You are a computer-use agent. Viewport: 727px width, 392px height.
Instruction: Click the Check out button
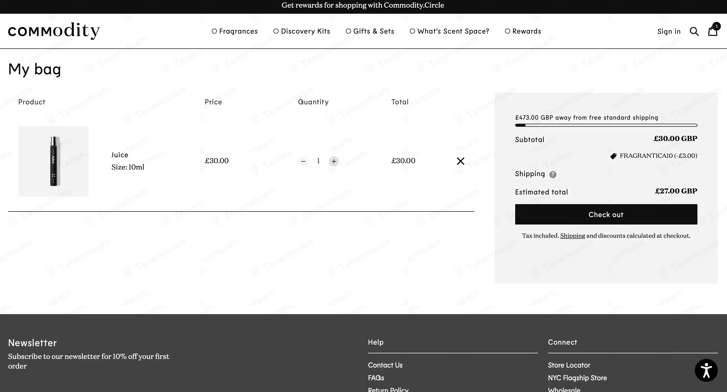(x=606, y=215)
